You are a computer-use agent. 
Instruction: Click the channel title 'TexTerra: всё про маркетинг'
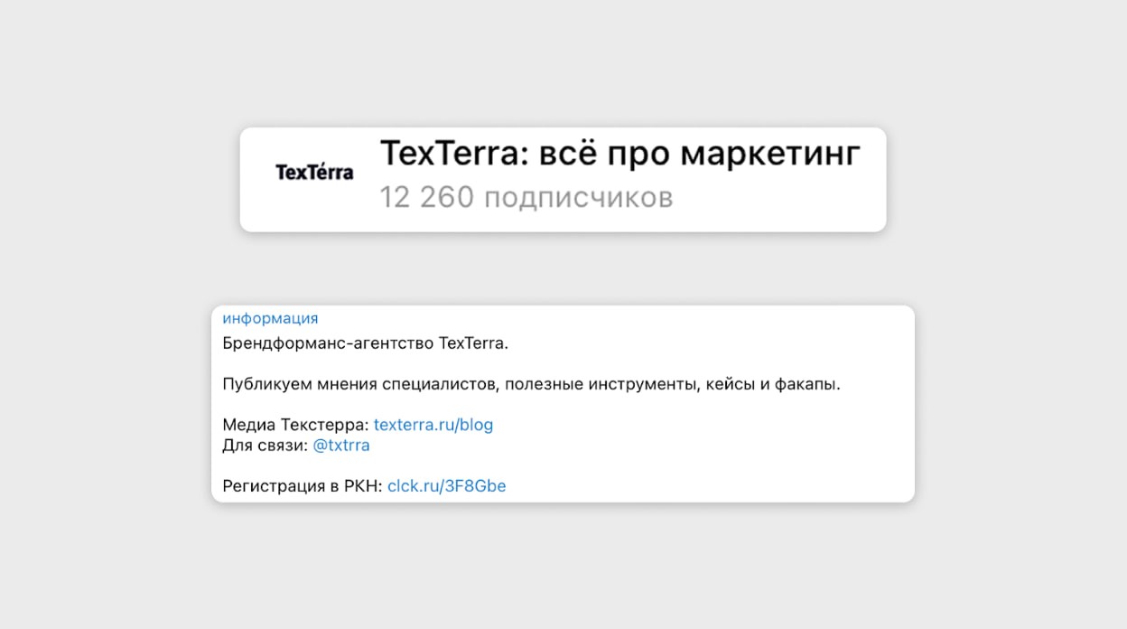point(619,155)
